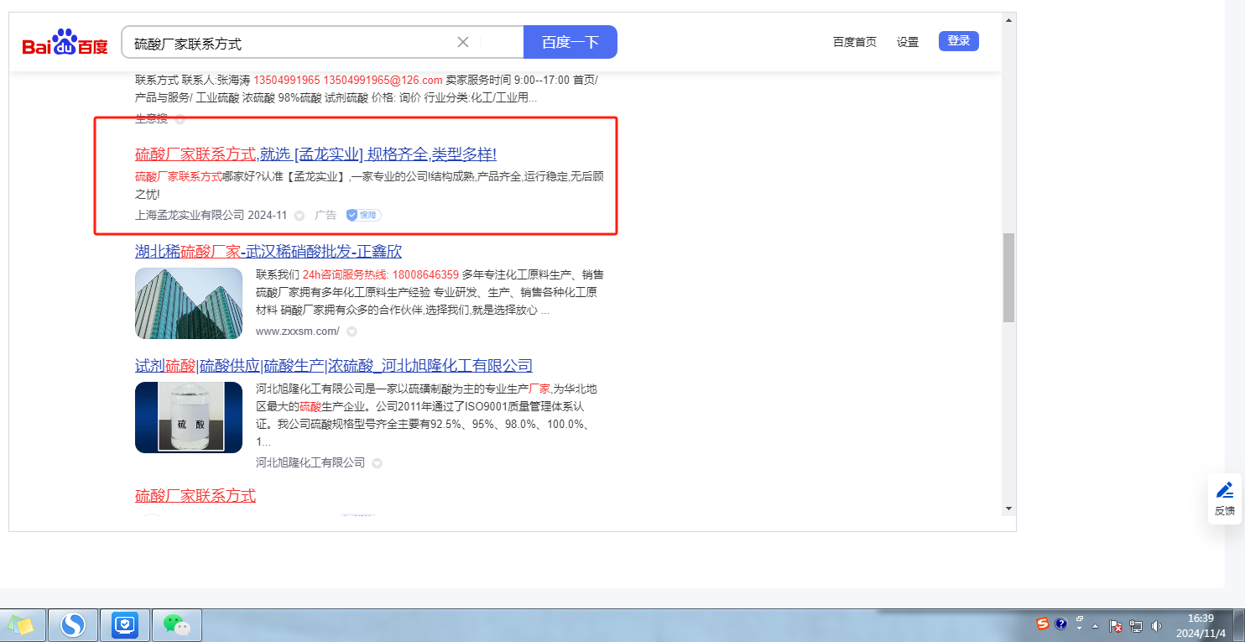Click the Baidu logo
Screen dimensions: 1245x642
coord(65,43)
